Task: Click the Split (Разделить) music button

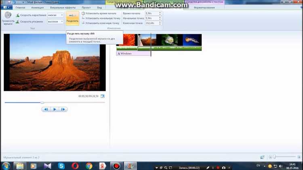Action: [x=72, y=18]
